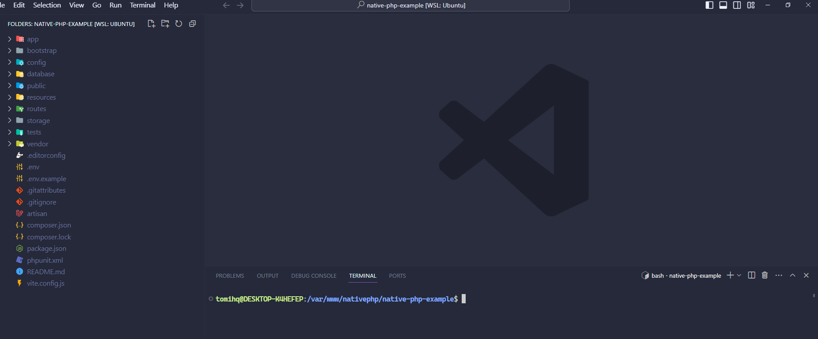
Task: Refresh the explorer file tree
Action: pos(179,24)
